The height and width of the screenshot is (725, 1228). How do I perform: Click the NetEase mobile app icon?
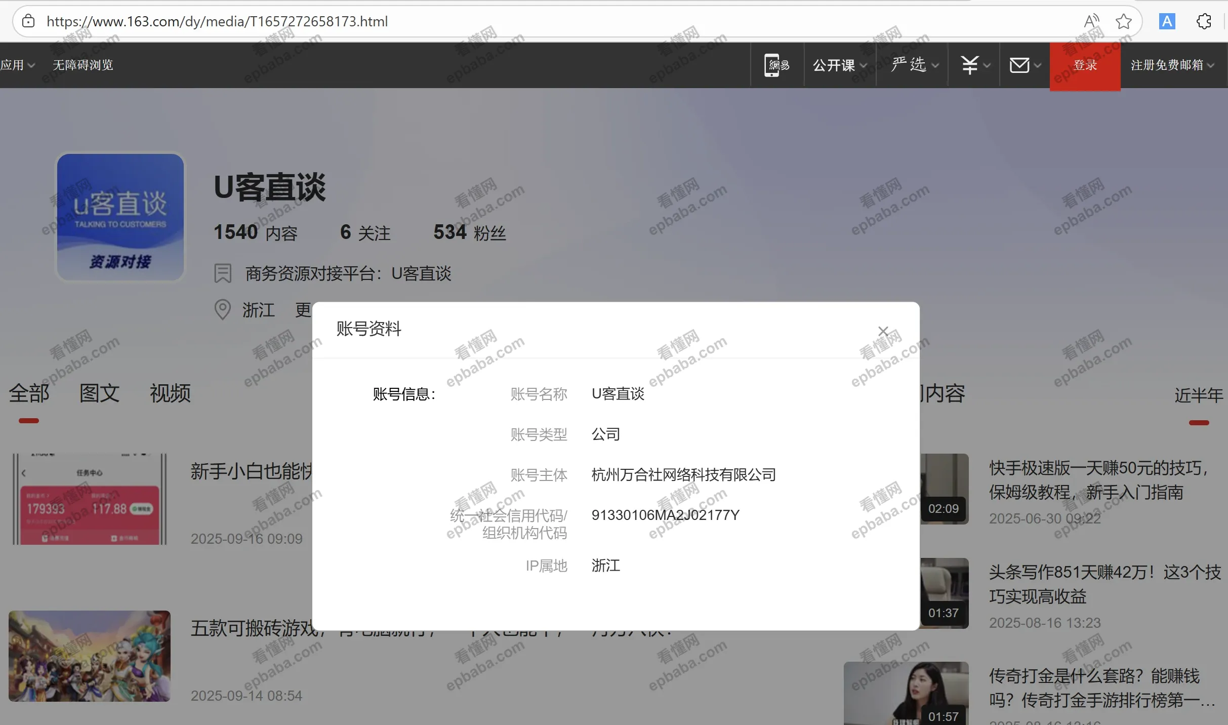pyautogui.click(x=777, y=65)
